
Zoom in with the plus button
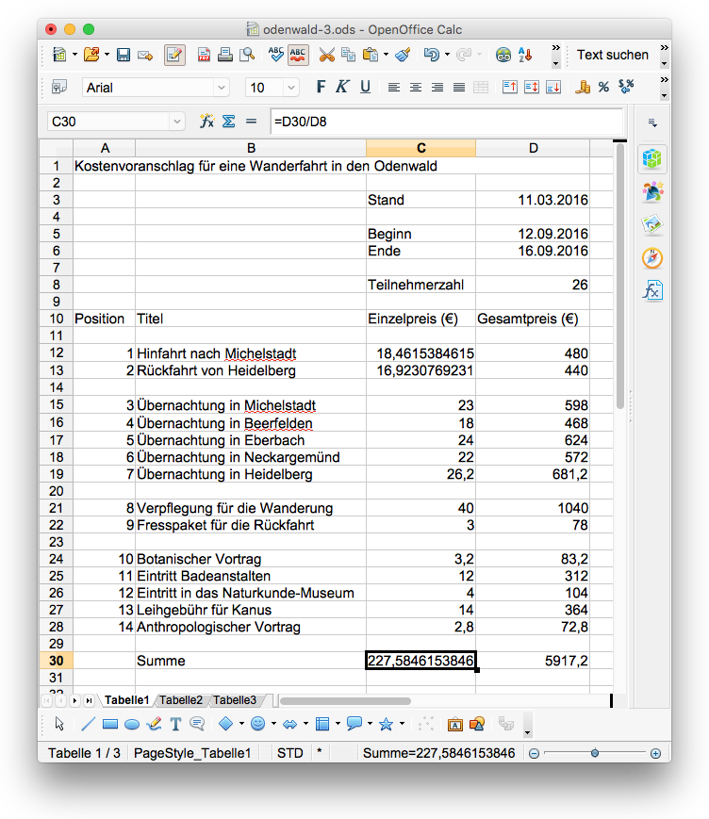tap(655, 753)
